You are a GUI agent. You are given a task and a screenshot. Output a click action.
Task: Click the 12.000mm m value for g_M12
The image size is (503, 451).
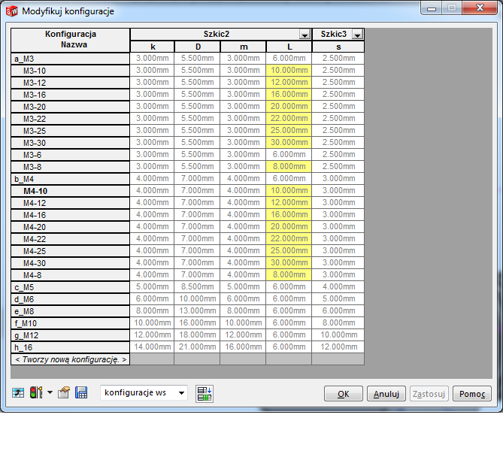[243, 335]
